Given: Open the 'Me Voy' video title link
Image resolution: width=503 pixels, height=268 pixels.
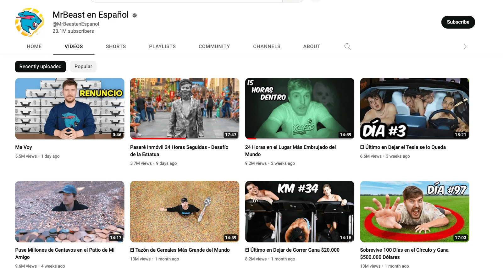Looking at the screenshot, I should point(24,147).
